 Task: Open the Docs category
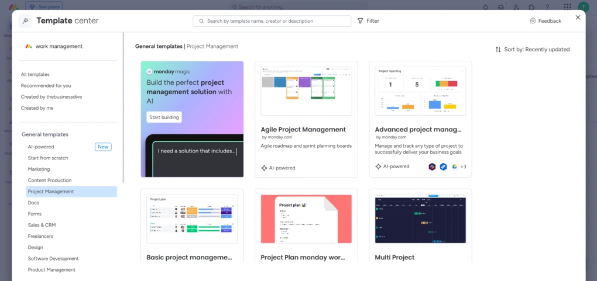click(x=33, y=203)
